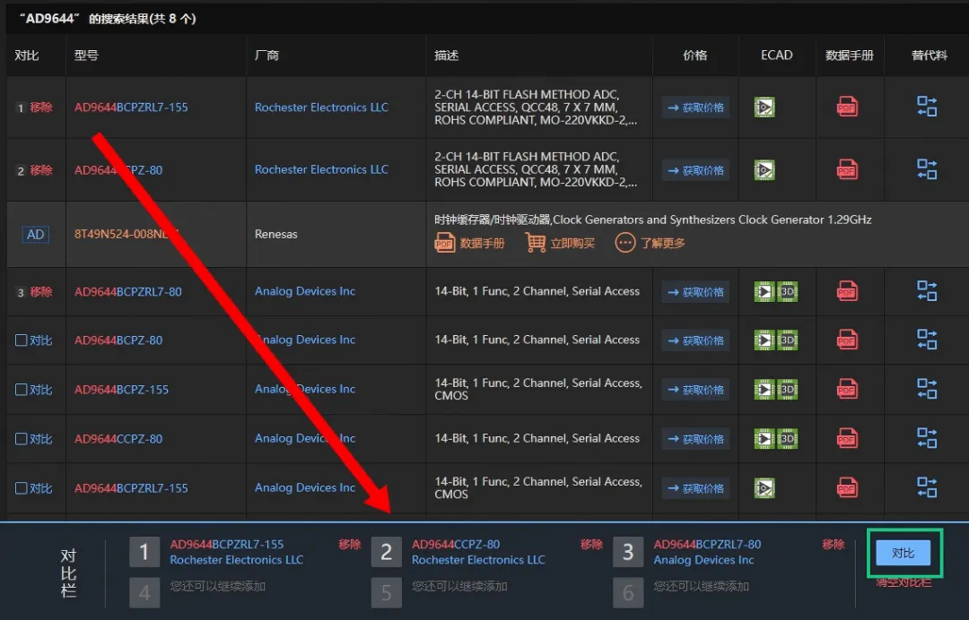This screenshot has width=969, height=620.
Task: Get price for Analog Devices AD9644BCPZRL7-155
Action: (695, 488)
